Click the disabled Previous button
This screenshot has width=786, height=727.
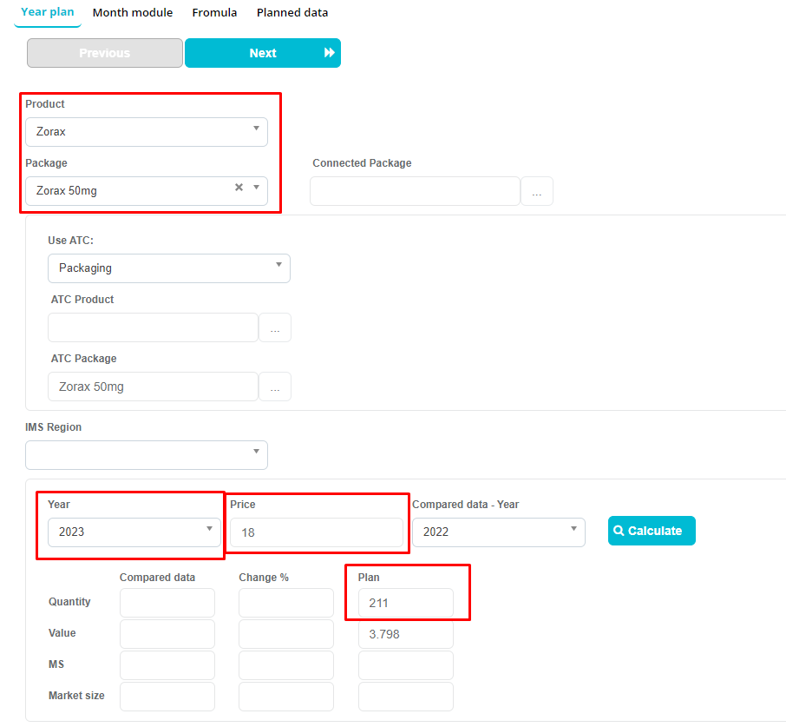(x=105, y=53)
